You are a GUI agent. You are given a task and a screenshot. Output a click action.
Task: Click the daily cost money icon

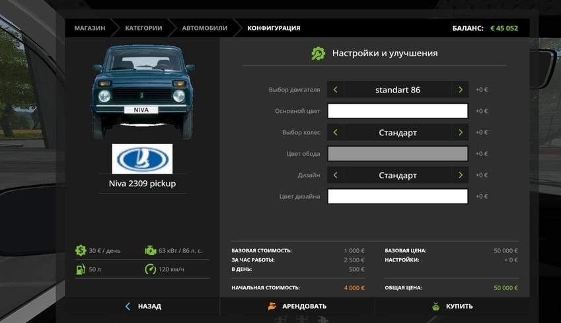tap(81, 250)
